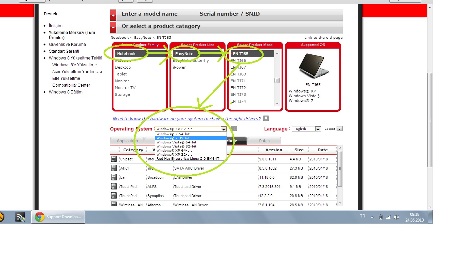Select Monitor TV in the Product Family list
This screenshot has height=261, width=464.
click(125, 88)
